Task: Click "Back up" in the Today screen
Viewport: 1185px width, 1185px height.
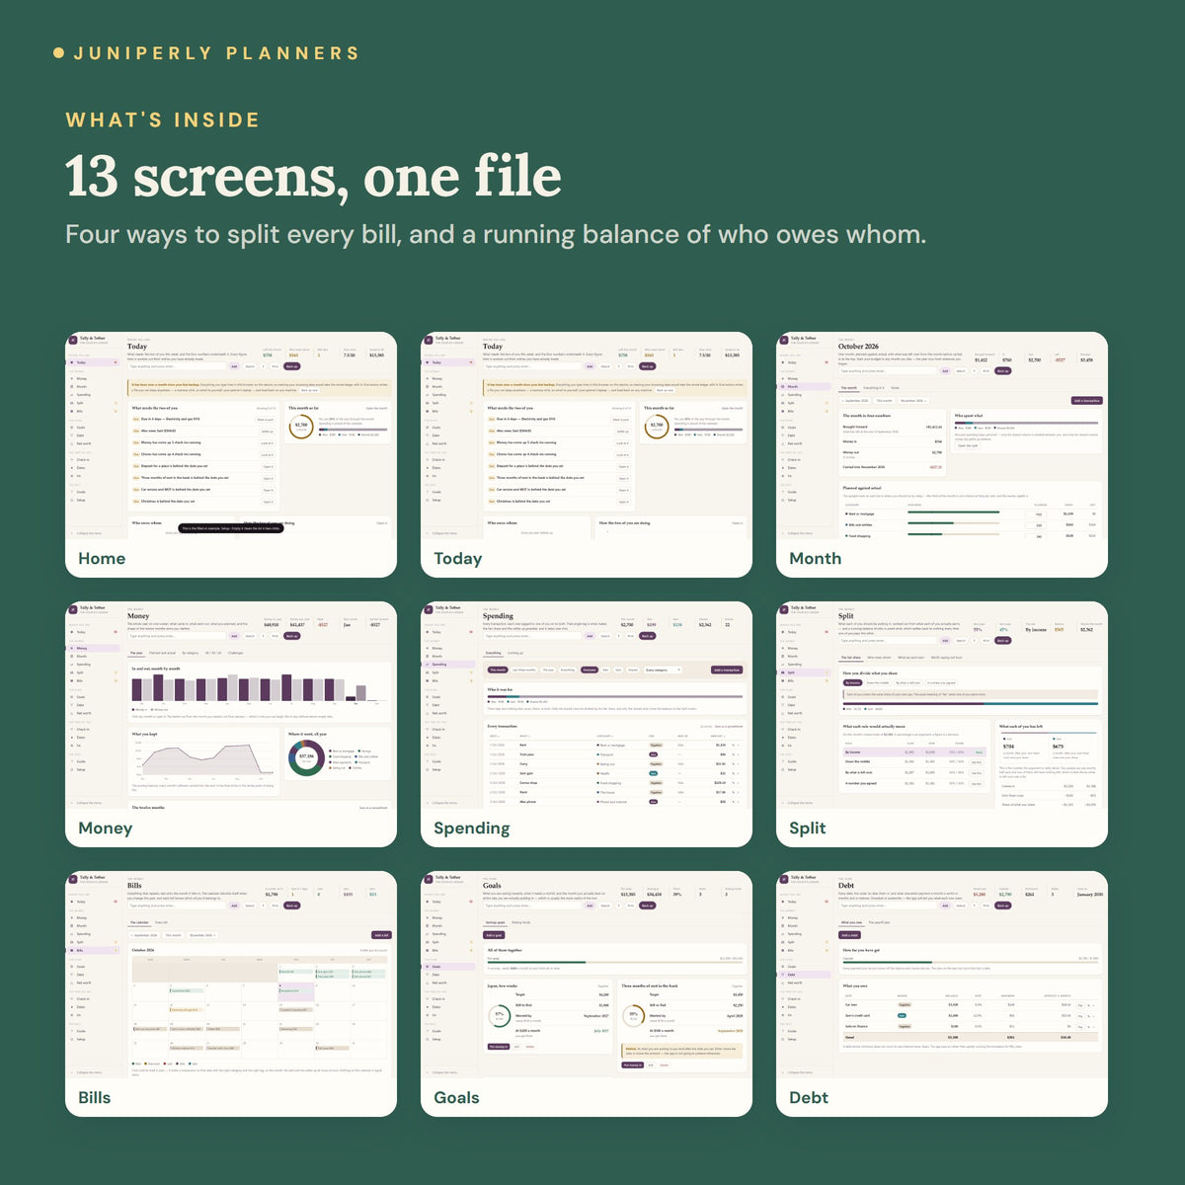Action: click(648, 366)
